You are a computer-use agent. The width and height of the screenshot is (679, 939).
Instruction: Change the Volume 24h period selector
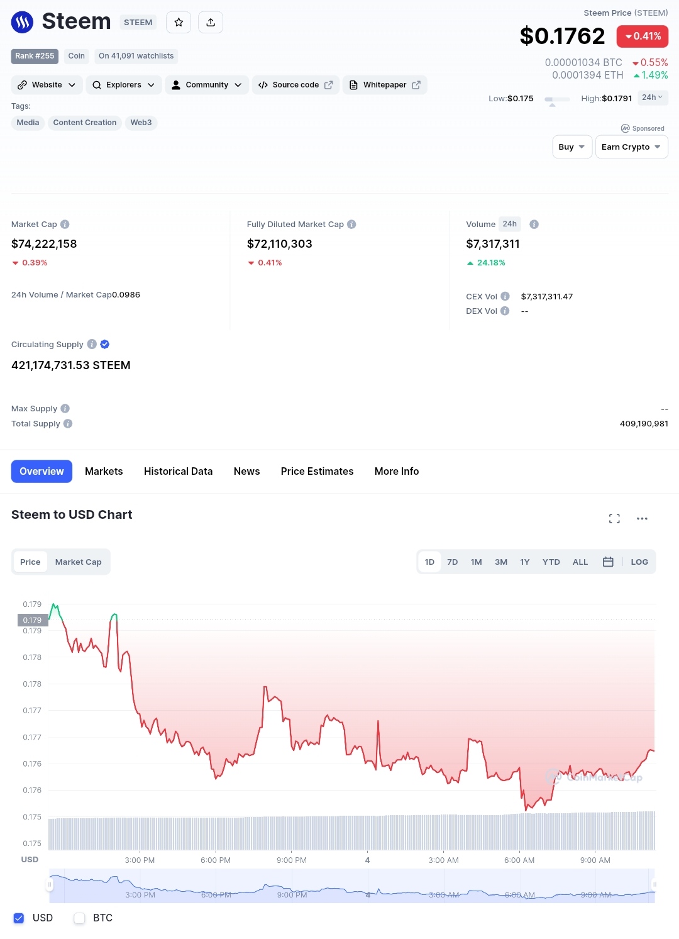tap(510, 224)
